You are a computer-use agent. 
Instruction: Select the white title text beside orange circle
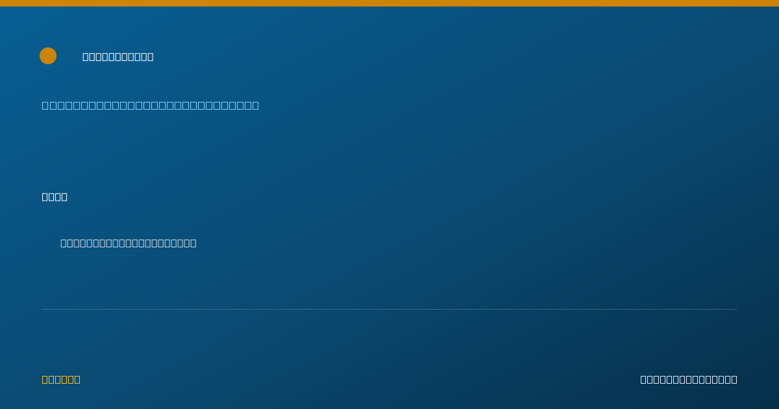[118, 56]
